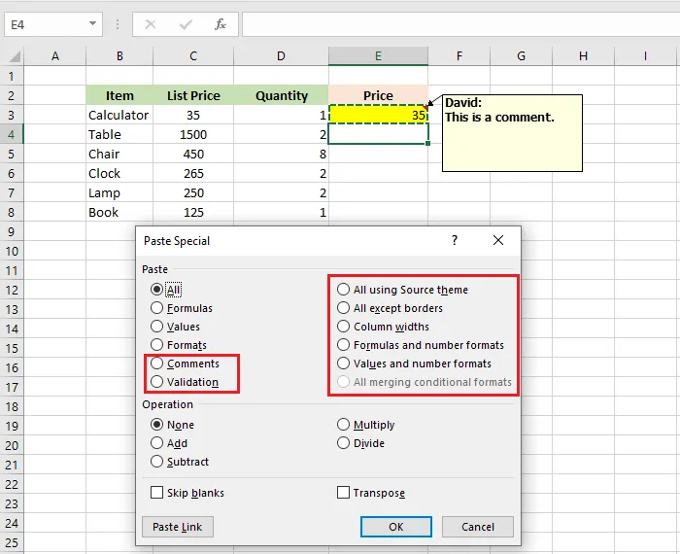Choose All using Source theme
Viewport: 680px width, 554px height.
pyautogui.click(x=402, y=290)
